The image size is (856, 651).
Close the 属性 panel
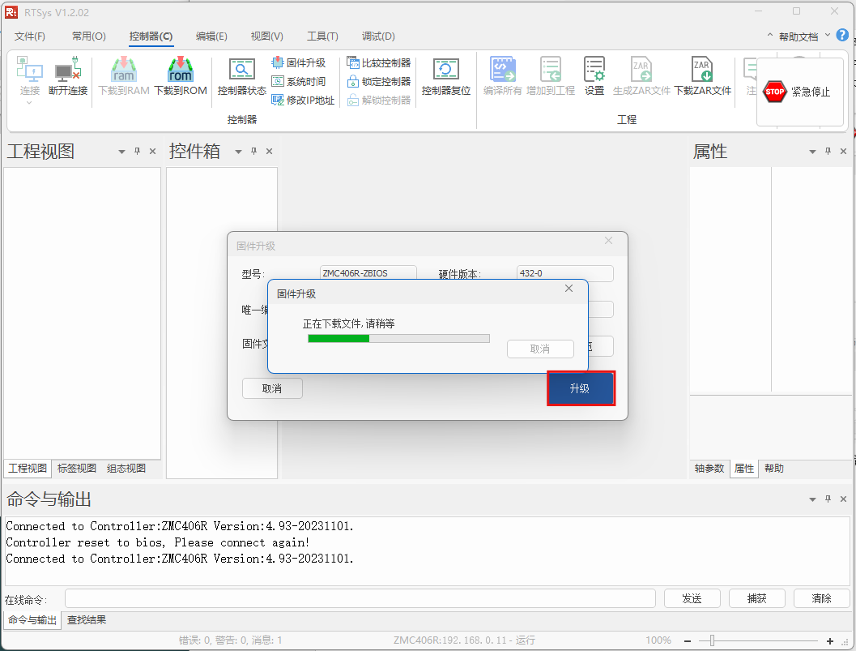(x=843, y=152)
